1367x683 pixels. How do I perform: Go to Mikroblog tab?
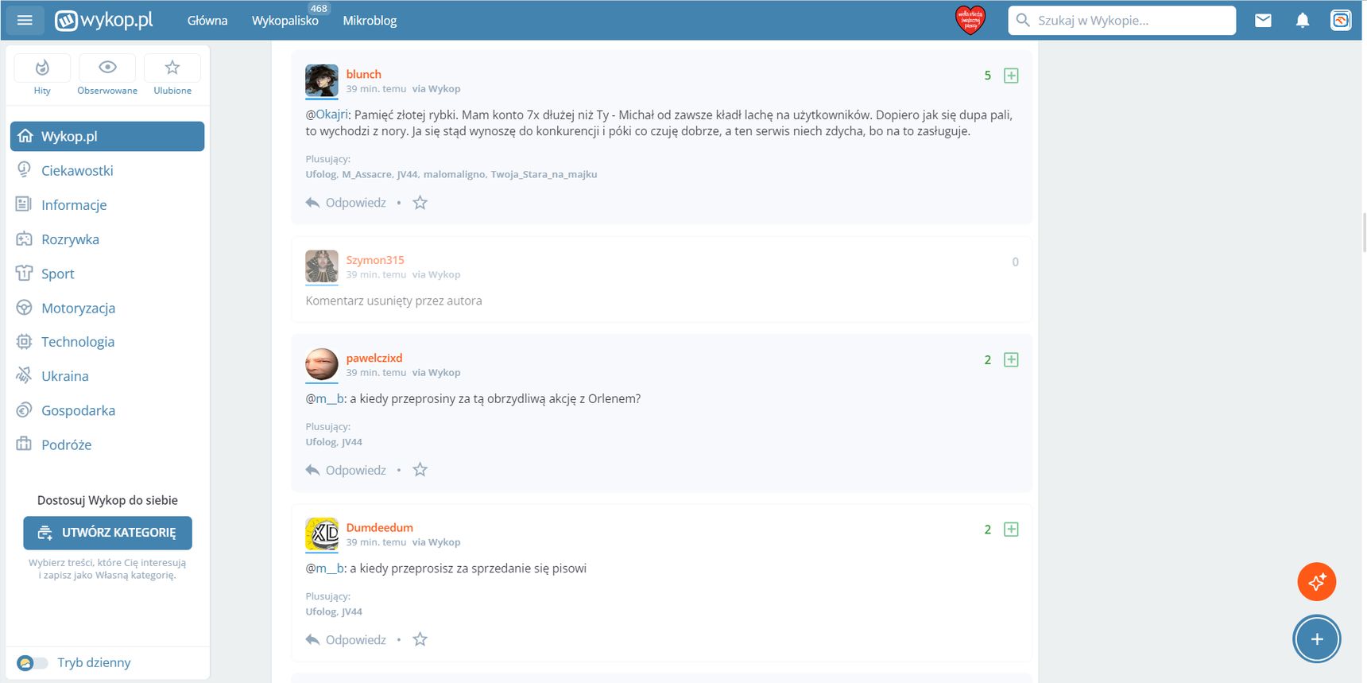point(370,21)
